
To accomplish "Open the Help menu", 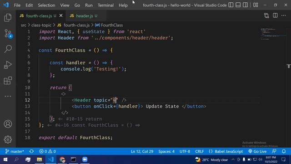I will [x=123, y=5].
